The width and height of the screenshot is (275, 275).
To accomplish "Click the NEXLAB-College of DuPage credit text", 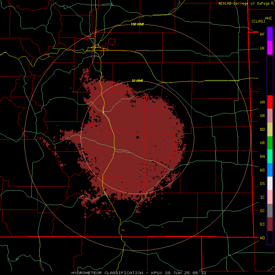I will point(244,3).
